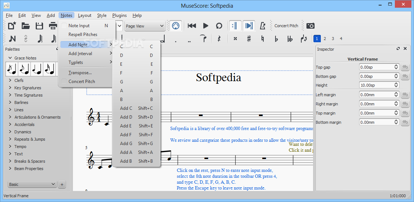
Task: Click the Left margin stepper arrows
Action: 396,94
